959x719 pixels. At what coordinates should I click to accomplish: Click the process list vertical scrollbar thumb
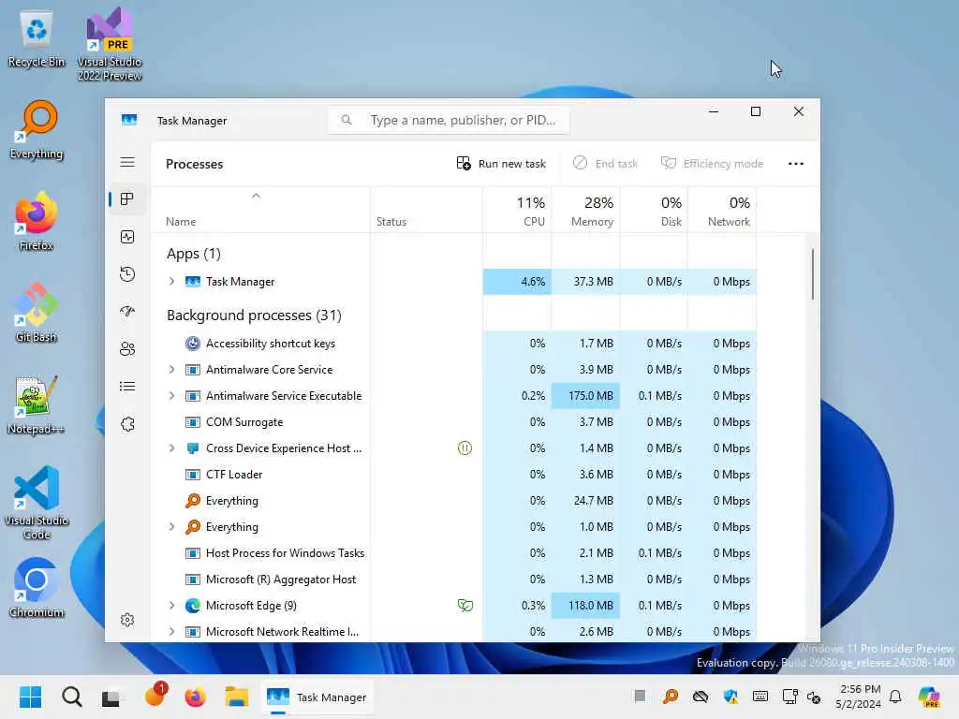813,273
